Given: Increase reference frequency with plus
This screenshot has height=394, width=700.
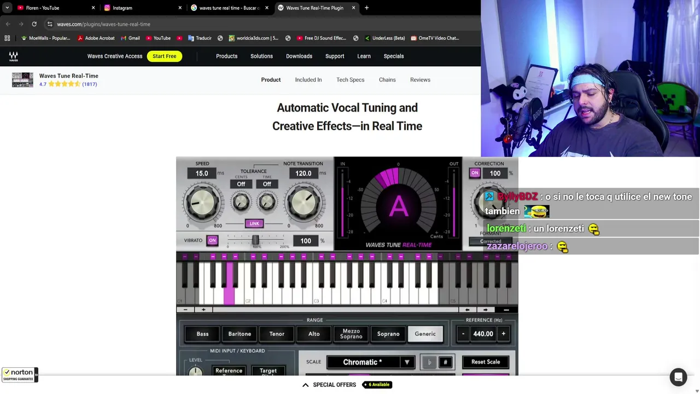Looking at the screenshot, I should point(503,334).
